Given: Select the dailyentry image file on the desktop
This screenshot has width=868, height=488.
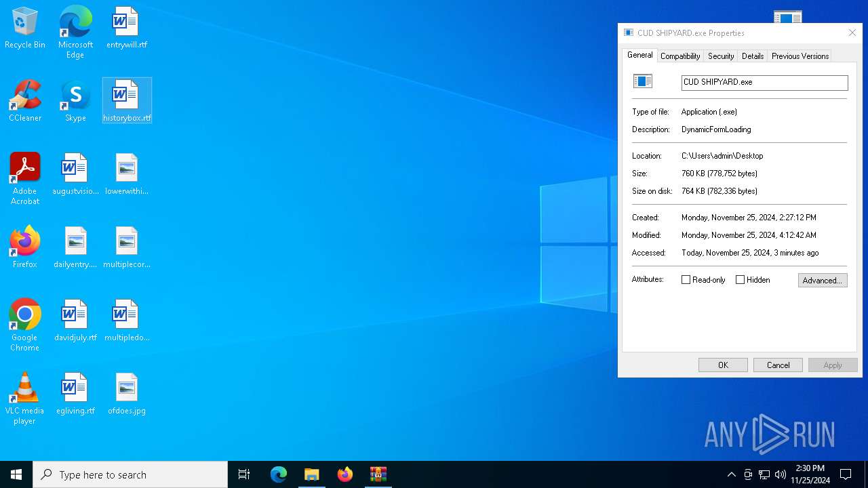Looking at the screenshot, I should coord(75,247).
